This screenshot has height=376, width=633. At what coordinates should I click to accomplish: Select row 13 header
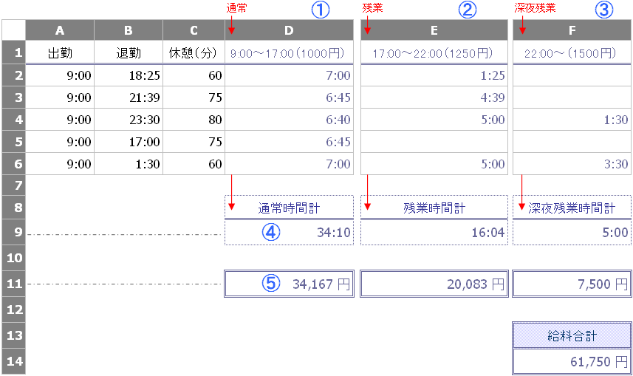pos(14,335)
